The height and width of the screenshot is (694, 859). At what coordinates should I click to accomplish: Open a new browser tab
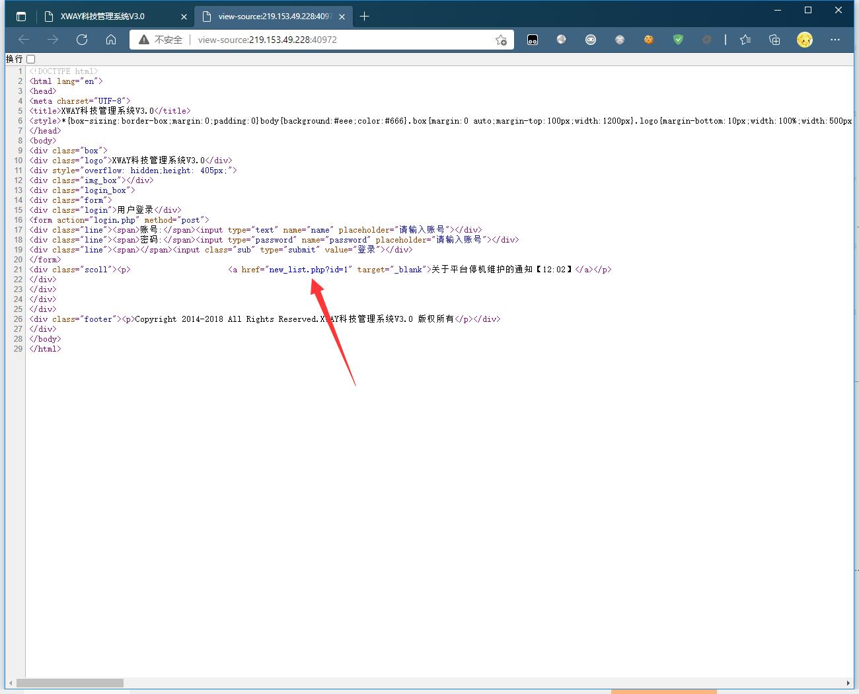click(x=364, y=17)
